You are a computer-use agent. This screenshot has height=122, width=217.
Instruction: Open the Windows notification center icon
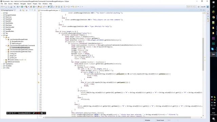(x=214, y=119)
